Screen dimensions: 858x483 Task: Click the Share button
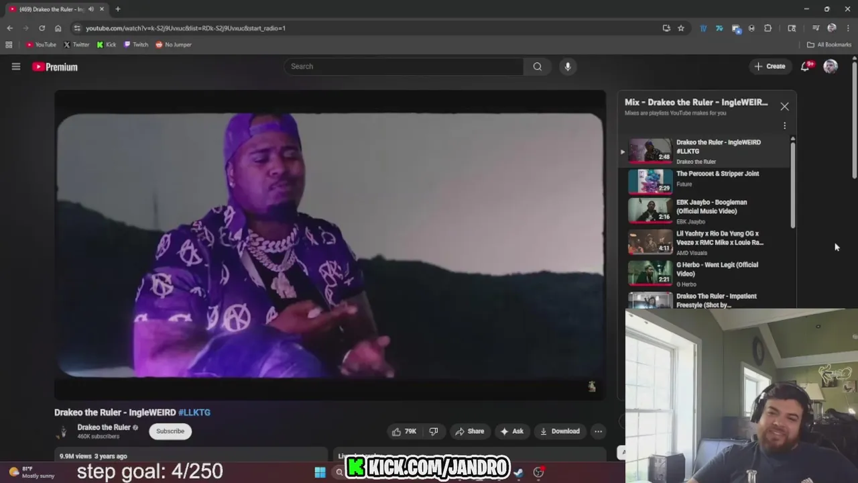pyautogui.click(x=469, y=431)
